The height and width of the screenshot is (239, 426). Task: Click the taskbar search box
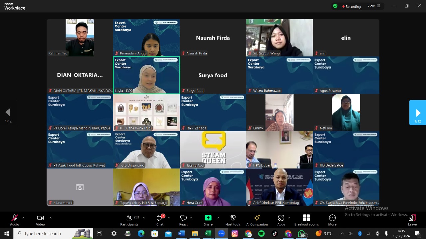tap(53, 234)
